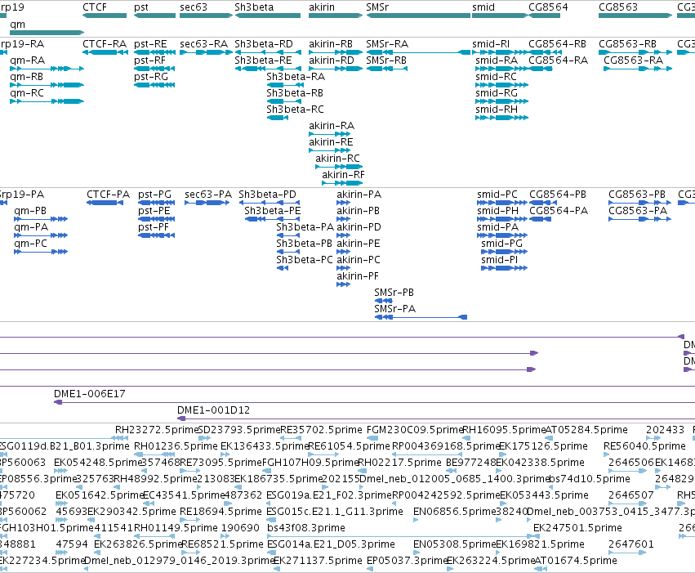This screenshot has width=695, height=573.
Task: Click the akirin-RF transcript label
Action: point(343,175)
